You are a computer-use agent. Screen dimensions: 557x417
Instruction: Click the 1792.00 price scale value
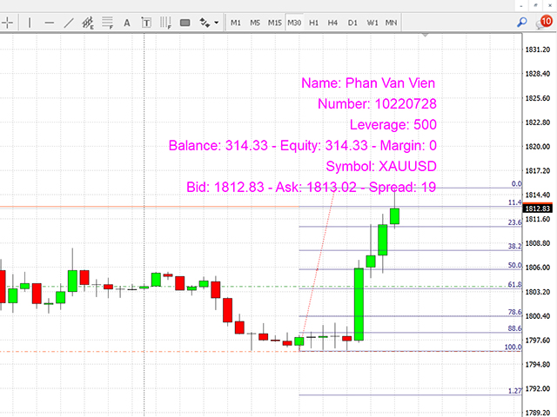(538, 388)
